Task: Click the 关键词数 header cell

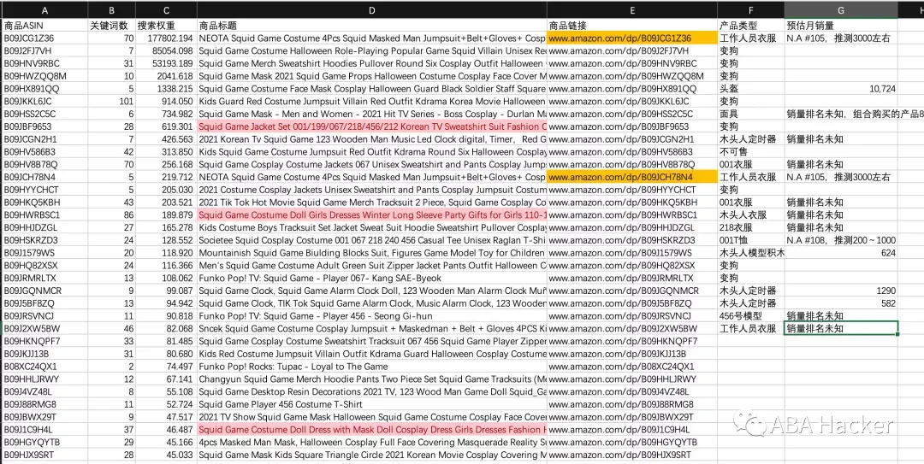Action: (x=111, y=26)
